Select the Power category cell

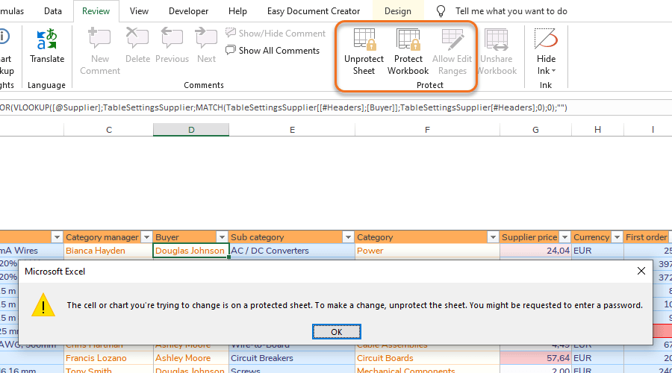[x=427, y=251]
